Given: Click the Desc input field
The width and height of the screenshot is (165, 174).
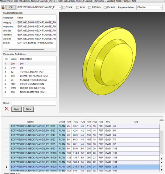Looking at the screenshot, I should click(34, 103).
